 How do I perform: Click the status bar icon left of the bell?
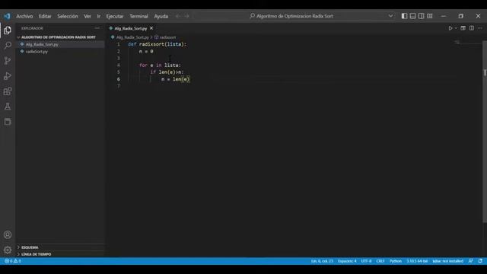[x=471, y=261]
